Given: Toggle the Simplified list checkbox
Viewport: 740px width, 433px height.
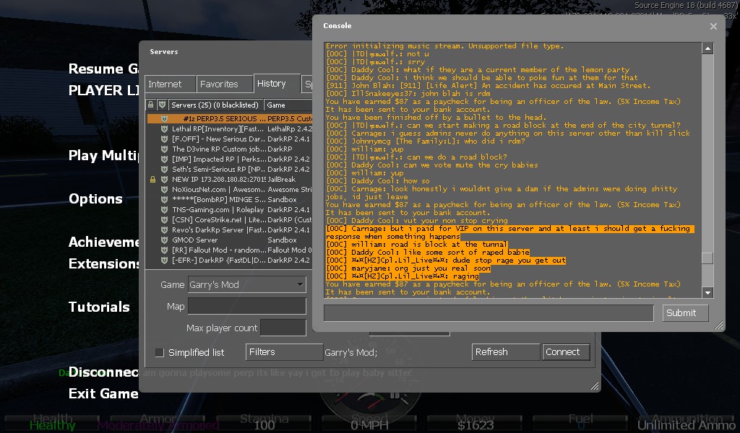Looking at the screenshot, I should (x=160, y=352).
